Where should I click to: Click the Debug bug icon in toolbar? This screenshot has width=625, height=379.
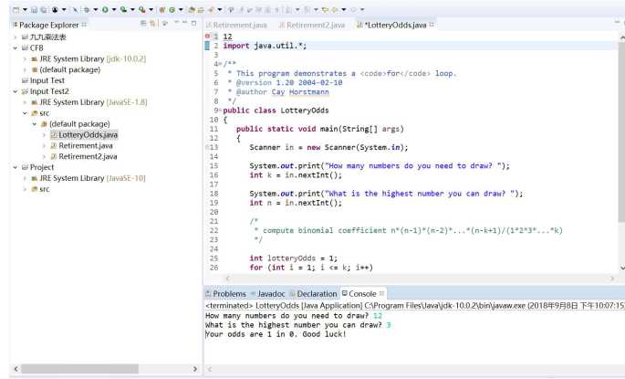coord(87,9)
